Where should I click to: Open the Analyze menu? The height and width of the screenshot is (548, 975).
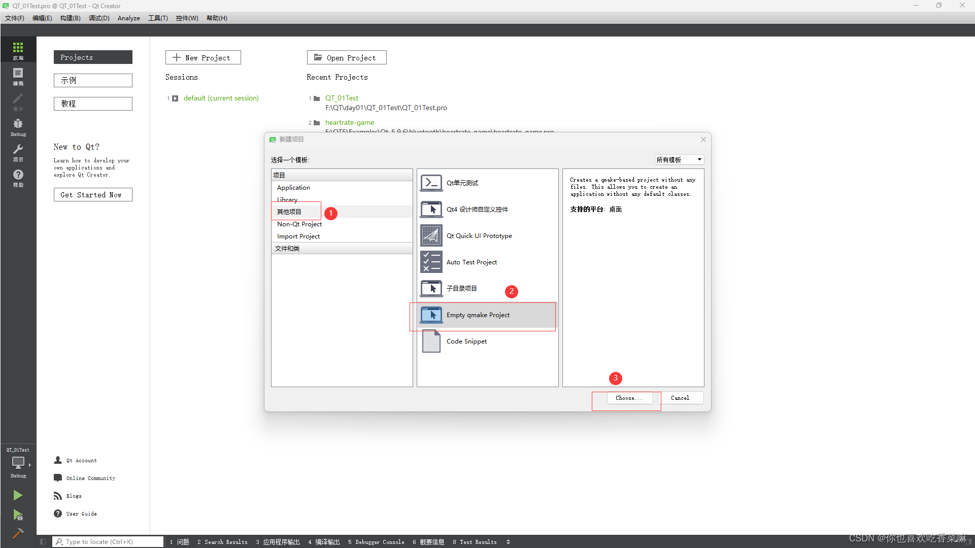(128, 18)
